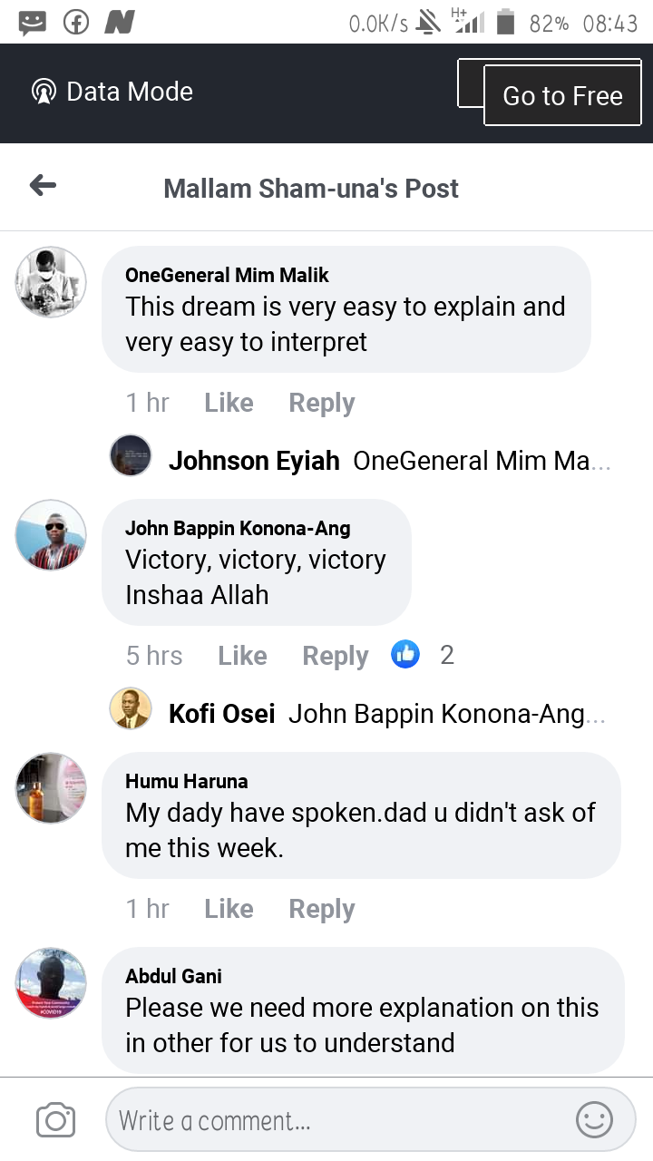The image size is (653, 1161).
Task: Tap the message notification icon in status bar
Action: (x=33, y=23)
